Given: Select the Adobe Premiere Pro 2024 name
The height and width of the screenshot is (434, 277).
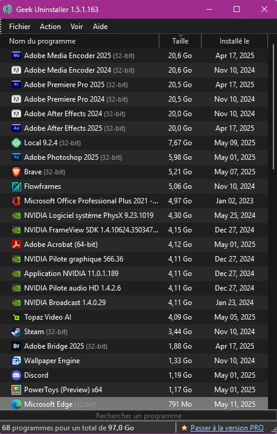Looking at the screenshot, I should pos(65,99).
